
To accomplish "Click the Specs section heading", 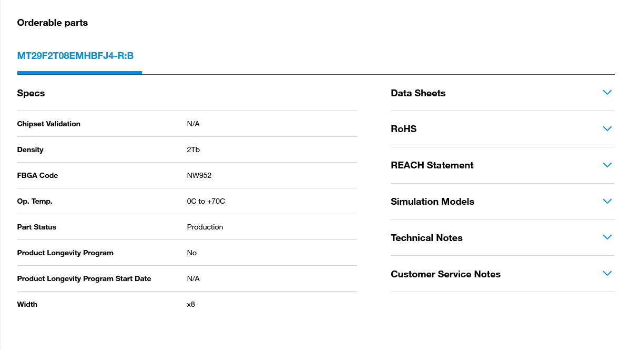I will (31, 93).
